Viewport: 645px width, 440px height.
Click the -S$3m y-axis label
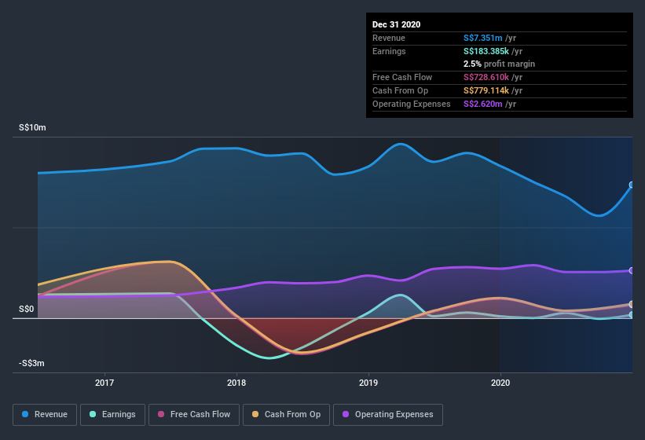[x=31, y=363]
